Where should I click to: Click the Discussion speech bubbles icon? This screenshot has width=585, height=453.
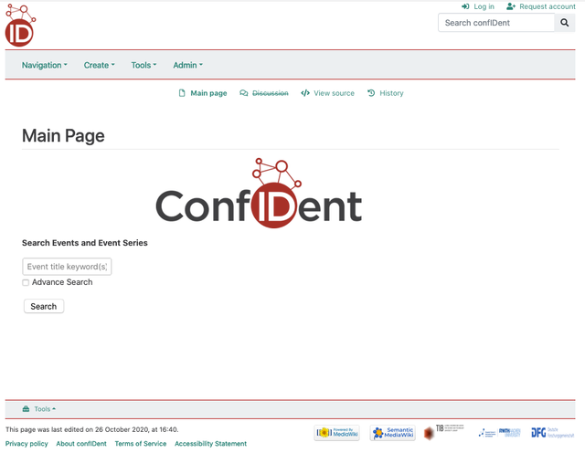pyautogui.click(x=244, y=93)
